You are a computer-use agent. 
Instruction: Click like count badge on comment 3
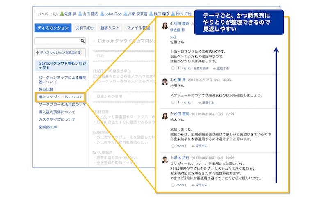[178, 103]
